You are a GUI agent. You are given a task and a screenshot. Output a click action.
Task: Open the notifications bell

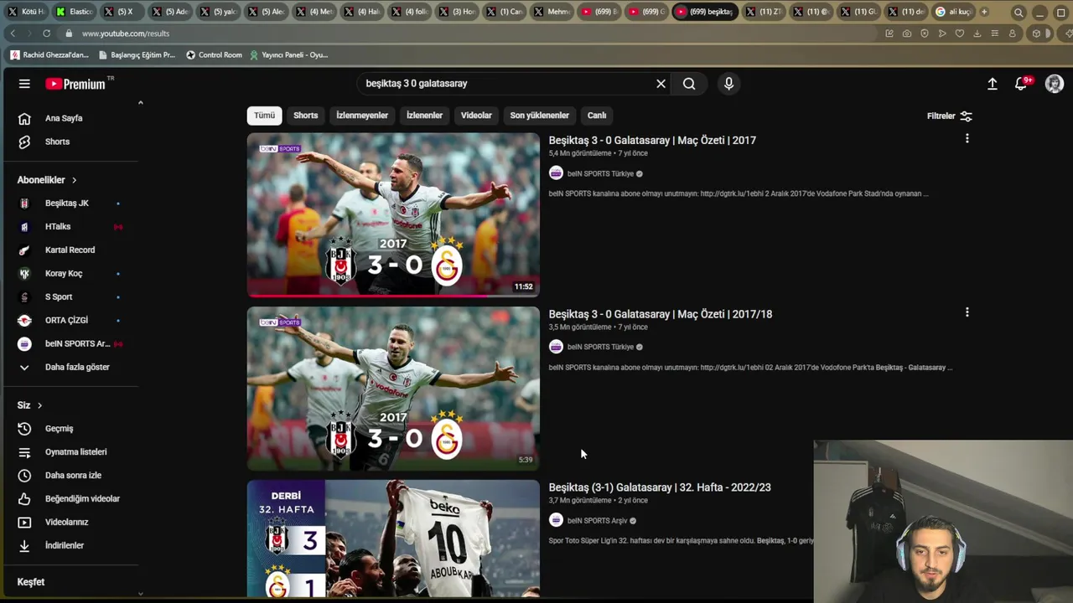pos(1021,84)
